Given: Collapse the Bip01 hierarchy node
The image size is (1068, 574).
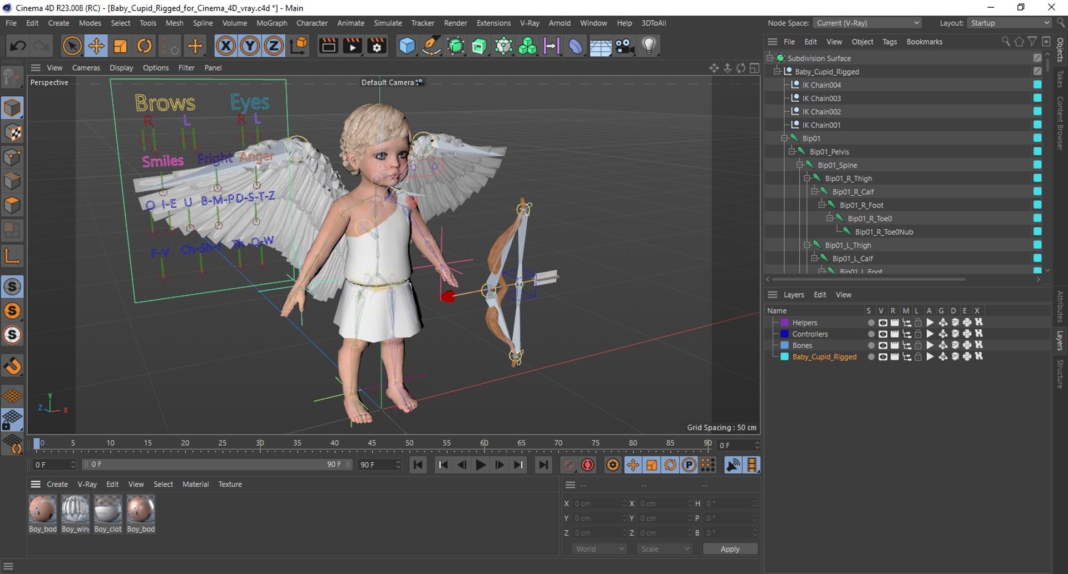Looking at the screenshot, I should pyautogui.click(x=784, y=138).
